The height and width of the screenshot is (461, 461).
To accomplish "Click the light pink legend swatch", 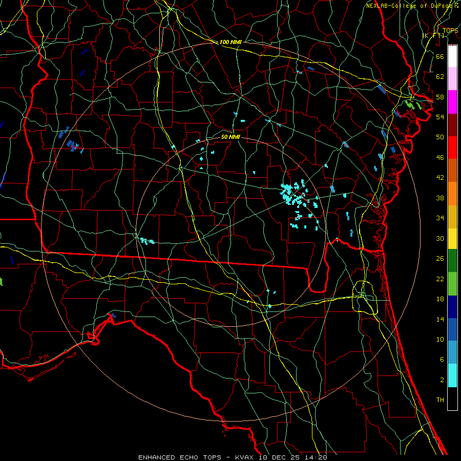I will point(452,78).
